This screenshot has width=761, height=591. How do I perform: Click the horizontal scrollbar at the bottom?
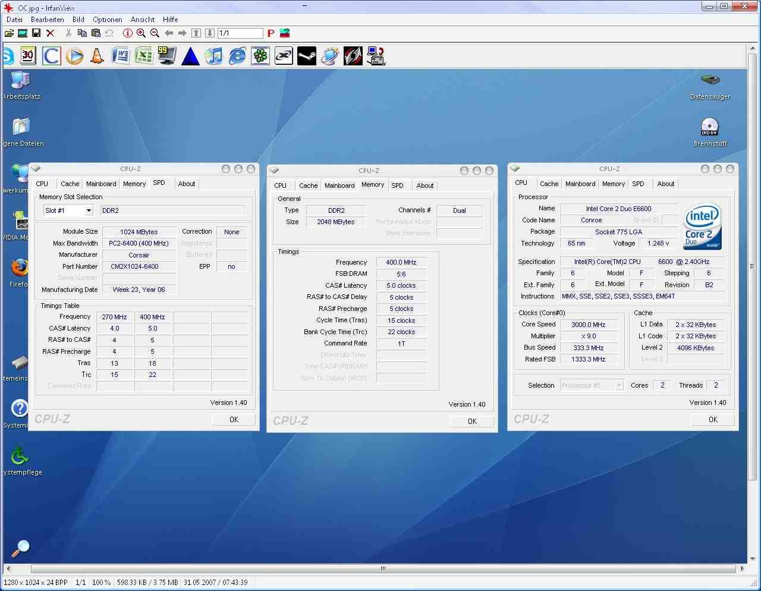[383, 568]
